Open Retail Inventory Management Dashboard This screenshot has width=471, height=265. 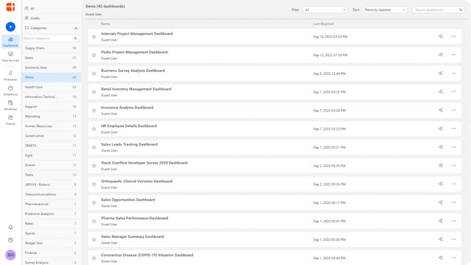(136, 89)
